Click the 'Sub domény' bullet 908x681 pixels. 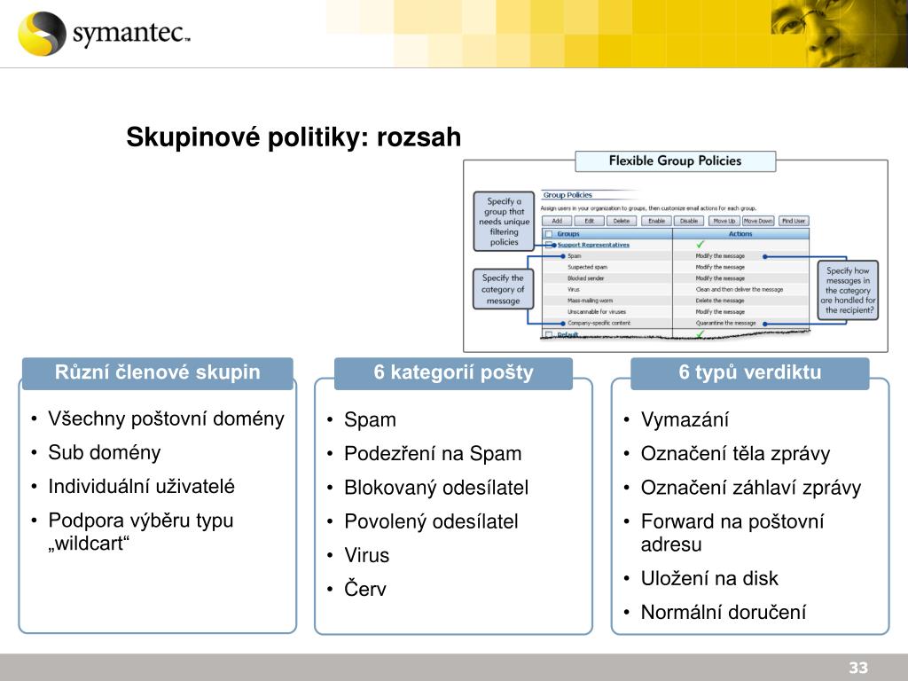[105, 452]
